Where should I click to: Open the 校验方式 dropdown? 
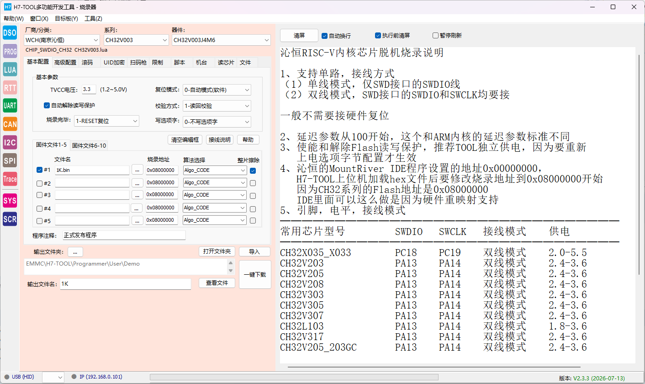click(217, 106)
